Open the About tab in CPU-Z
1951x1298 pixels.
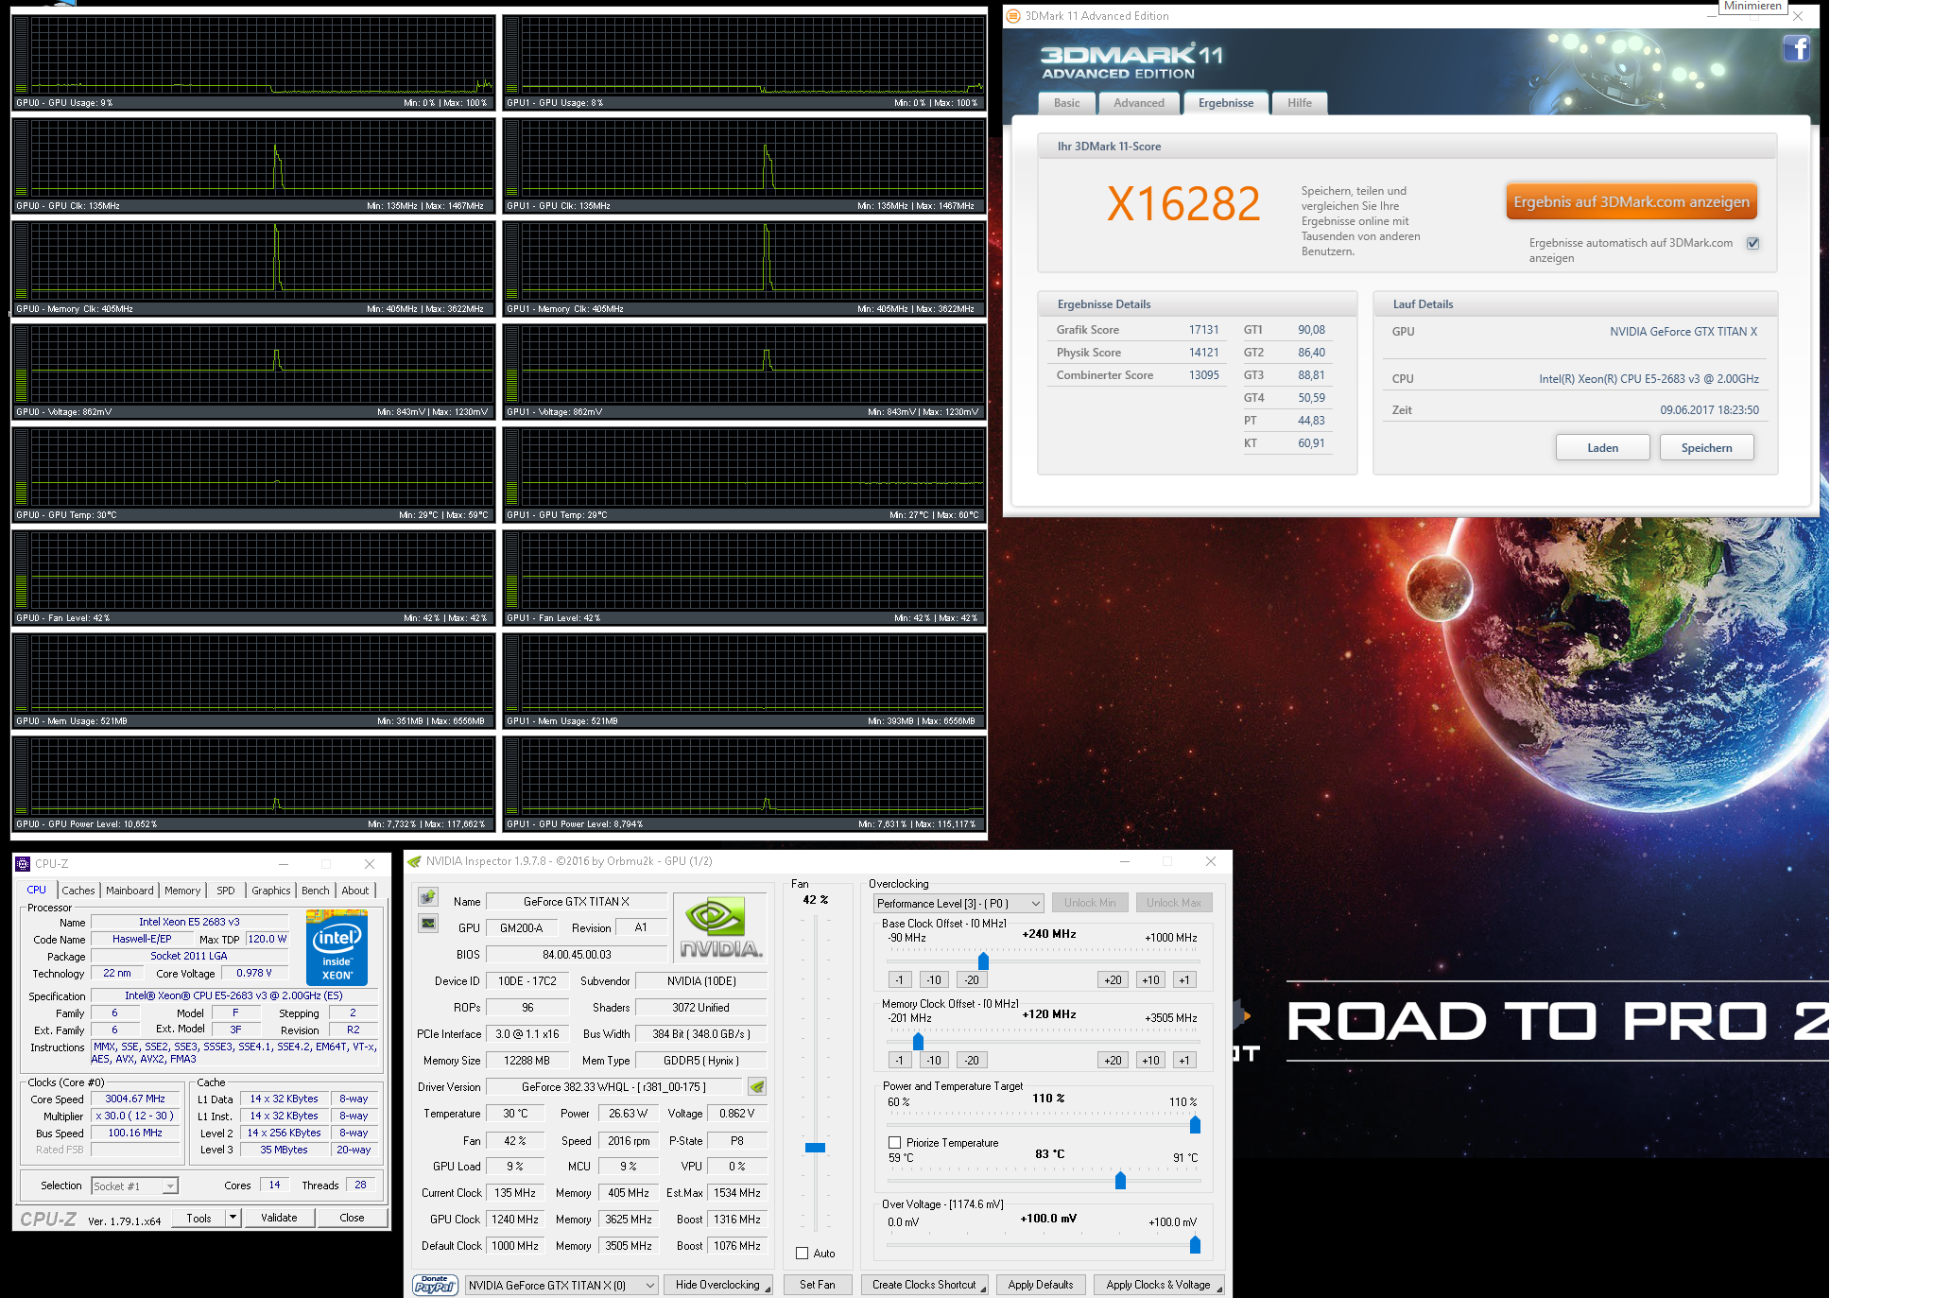(355, 891)
